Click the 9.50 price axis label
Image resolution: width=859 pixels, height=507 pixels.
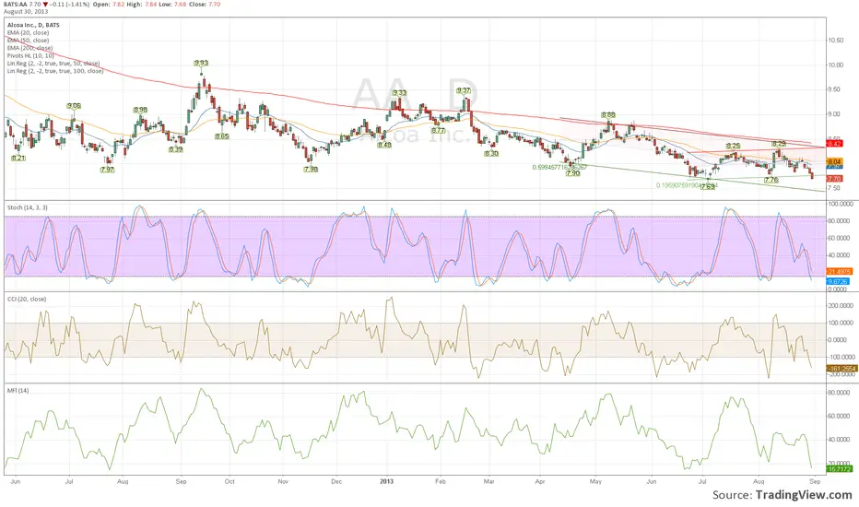click(835, 90)
